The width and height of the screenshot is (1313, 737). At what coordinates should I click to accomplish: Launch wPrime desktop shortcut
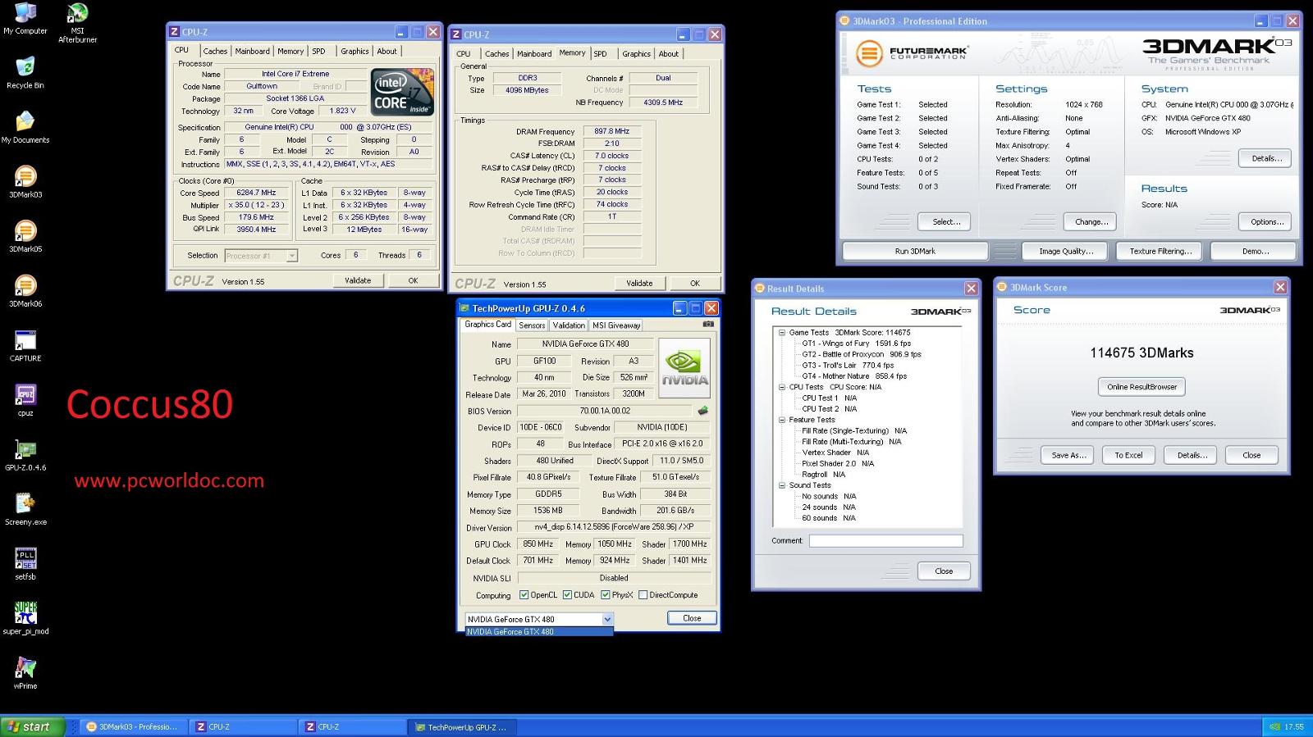[25, 673]
